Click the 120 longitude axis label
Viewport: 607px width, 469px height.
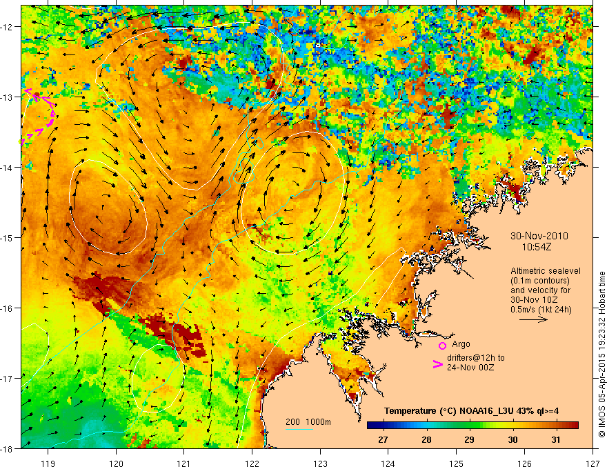(116, 463)
